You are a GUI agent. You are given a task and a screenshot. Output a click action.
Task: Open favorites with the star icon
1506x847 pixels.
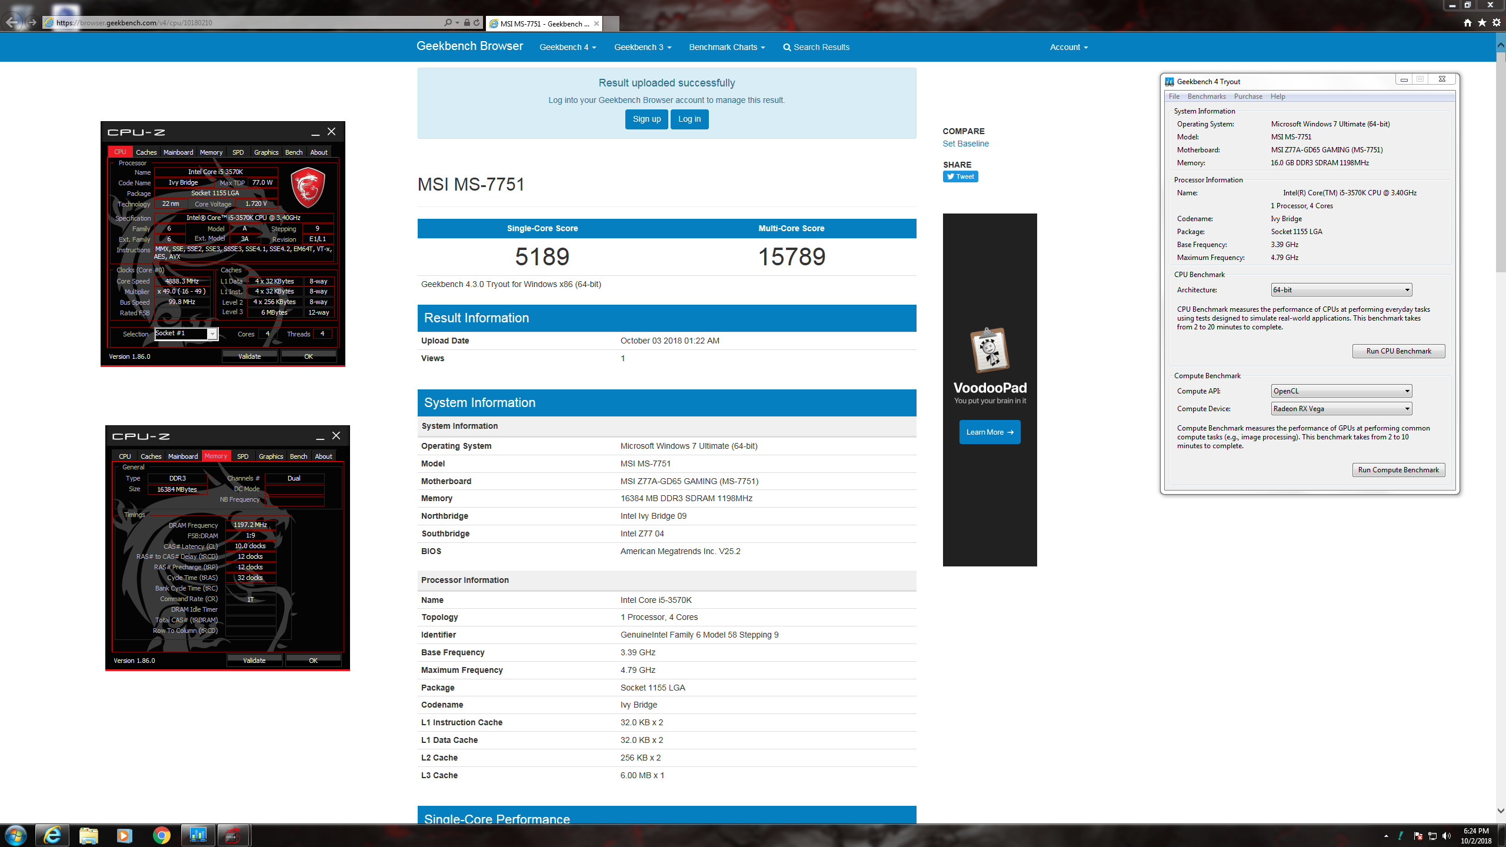(1482, 22)
